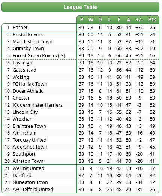Select the Pts column header
The height and width of the screenshot is (196, 162).
click(x=152, y=20)
